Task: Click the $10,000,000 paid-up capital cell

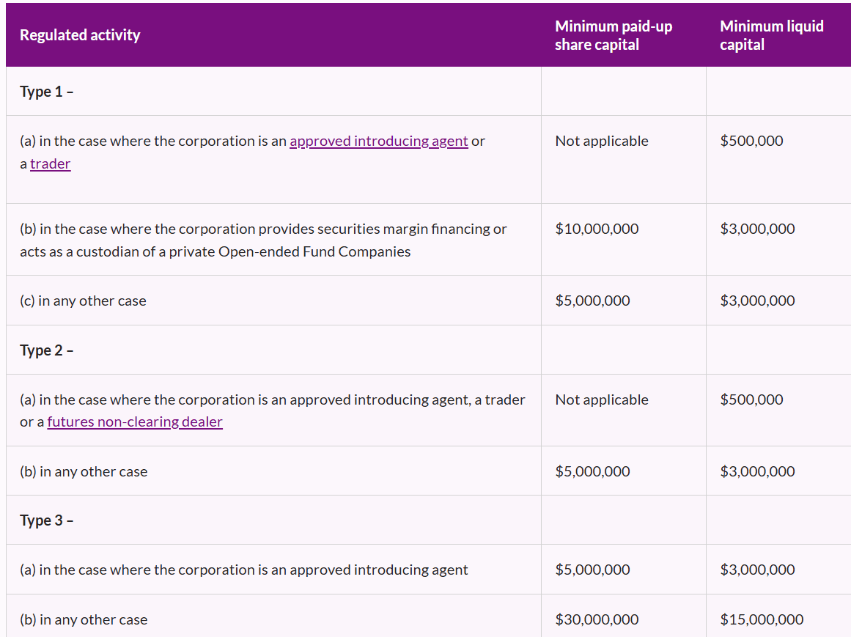Action: point(597,229)
